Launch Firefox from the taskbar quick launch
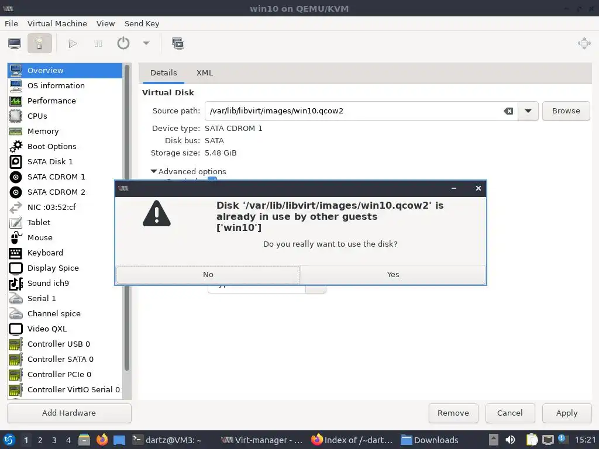This screenshot has width=599, height=449. pyautogui.click(x=102, y=440)
